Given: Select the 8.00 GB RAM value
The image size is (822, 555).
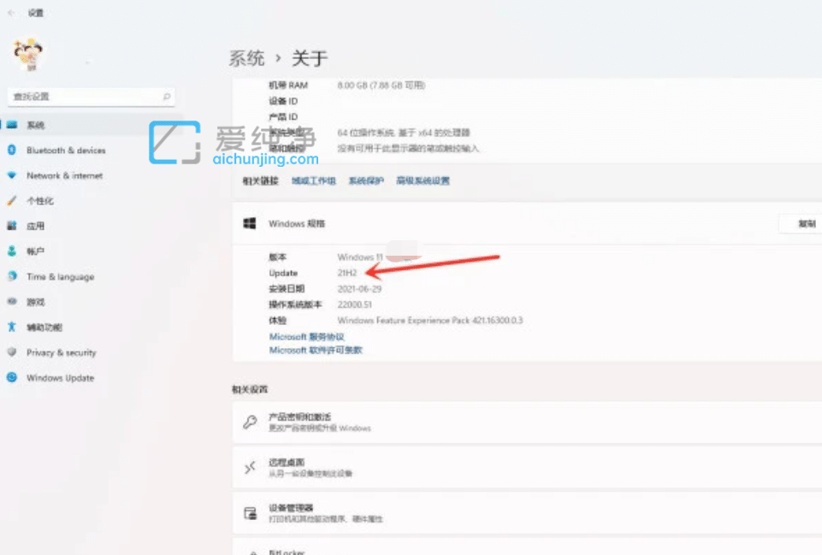Looking at the screenshot, I should tap(381, 85).
